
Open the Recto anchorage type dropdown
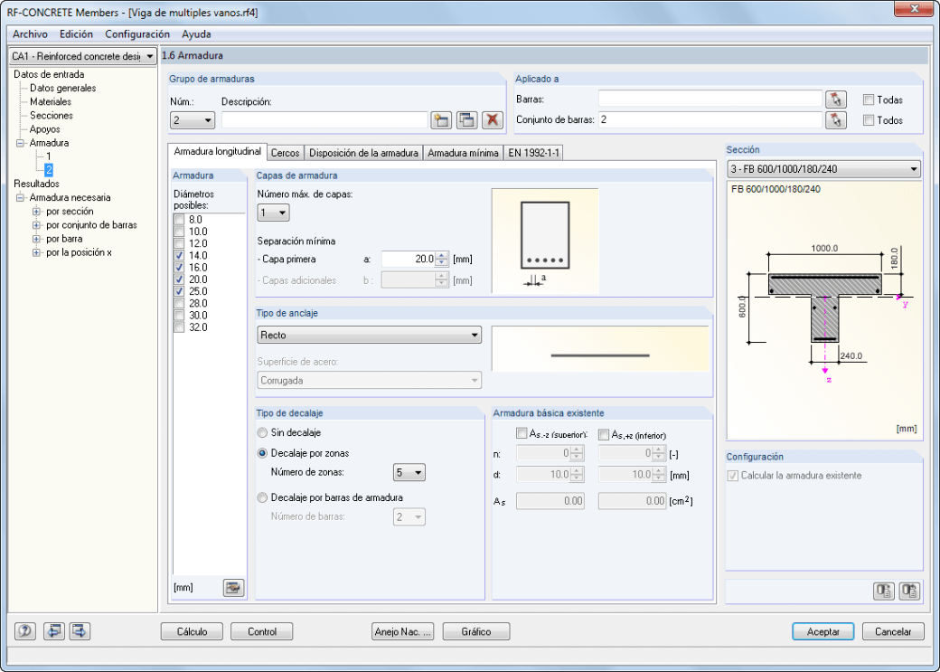[x=370, y=335]
